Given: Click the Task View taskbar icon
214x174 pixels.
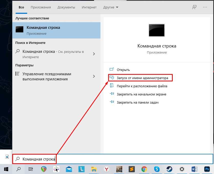Looking at the screenshot, I should click(x=31, y=169).
